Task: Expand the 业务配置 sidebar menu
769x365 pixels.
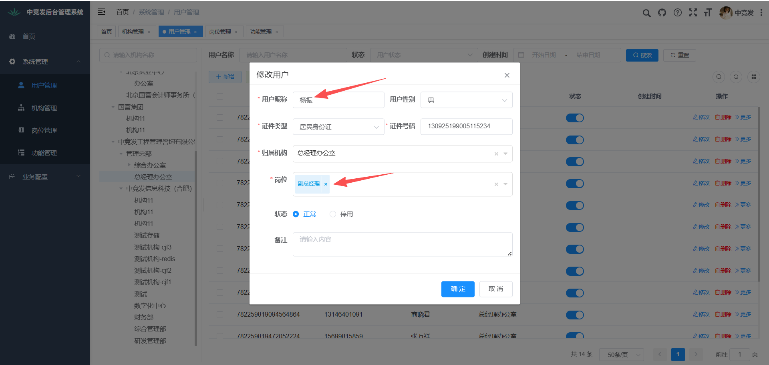Action: [45, 177]
